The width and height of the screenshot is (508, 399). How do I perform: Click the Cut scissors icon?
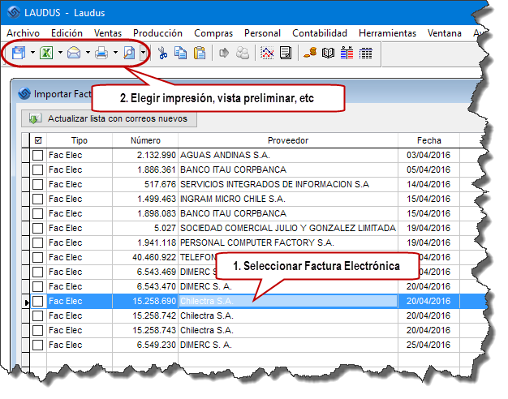click(x=162, y=53)
